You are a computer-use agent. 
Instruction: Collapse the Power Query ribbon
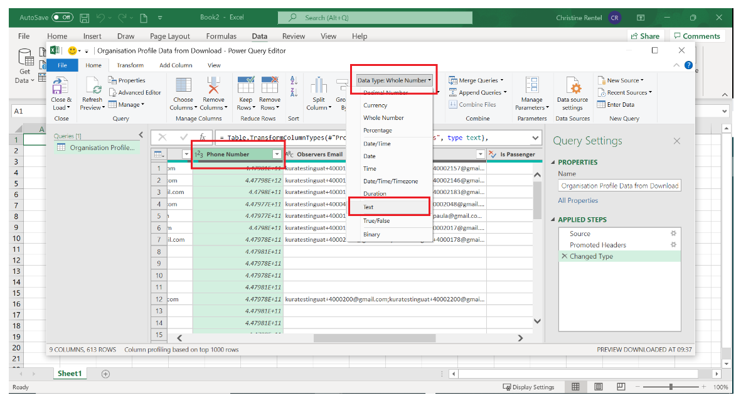pyautogui.click(x=676, y=65)
